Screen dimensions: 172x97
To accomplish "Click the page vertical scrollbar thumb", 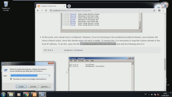I will pyautogui.click(x=165, y=64).
